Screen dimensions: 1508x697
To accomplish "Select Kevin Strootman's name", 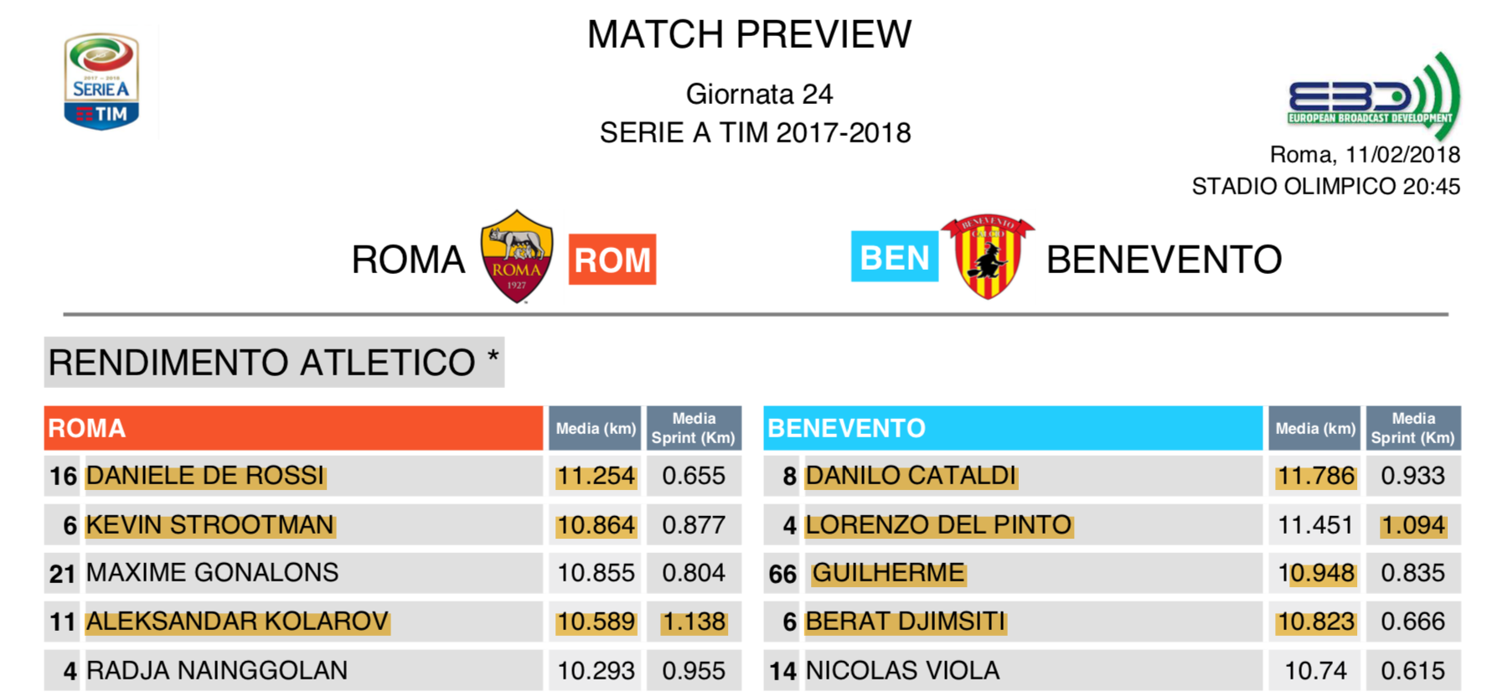I will pyautogui.click(x=210, y=525).
